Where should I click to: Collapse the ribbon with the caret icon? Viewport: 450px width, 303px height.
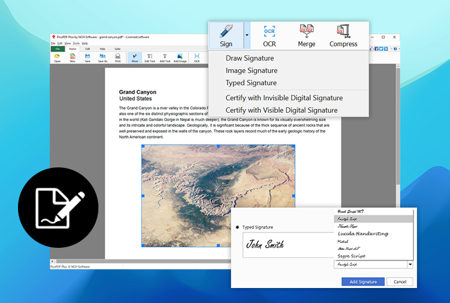click(391, 49)
